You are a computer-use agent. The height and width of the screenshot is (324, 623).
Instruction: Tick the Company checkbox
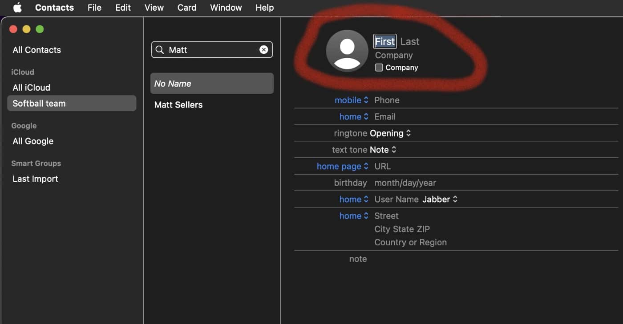pos(379,68)
